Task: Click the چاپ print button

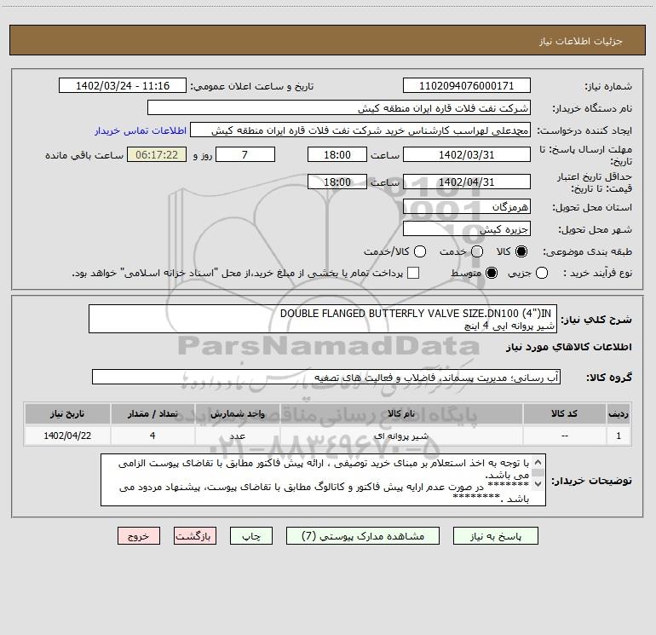Action: click(x=251, y=536)
